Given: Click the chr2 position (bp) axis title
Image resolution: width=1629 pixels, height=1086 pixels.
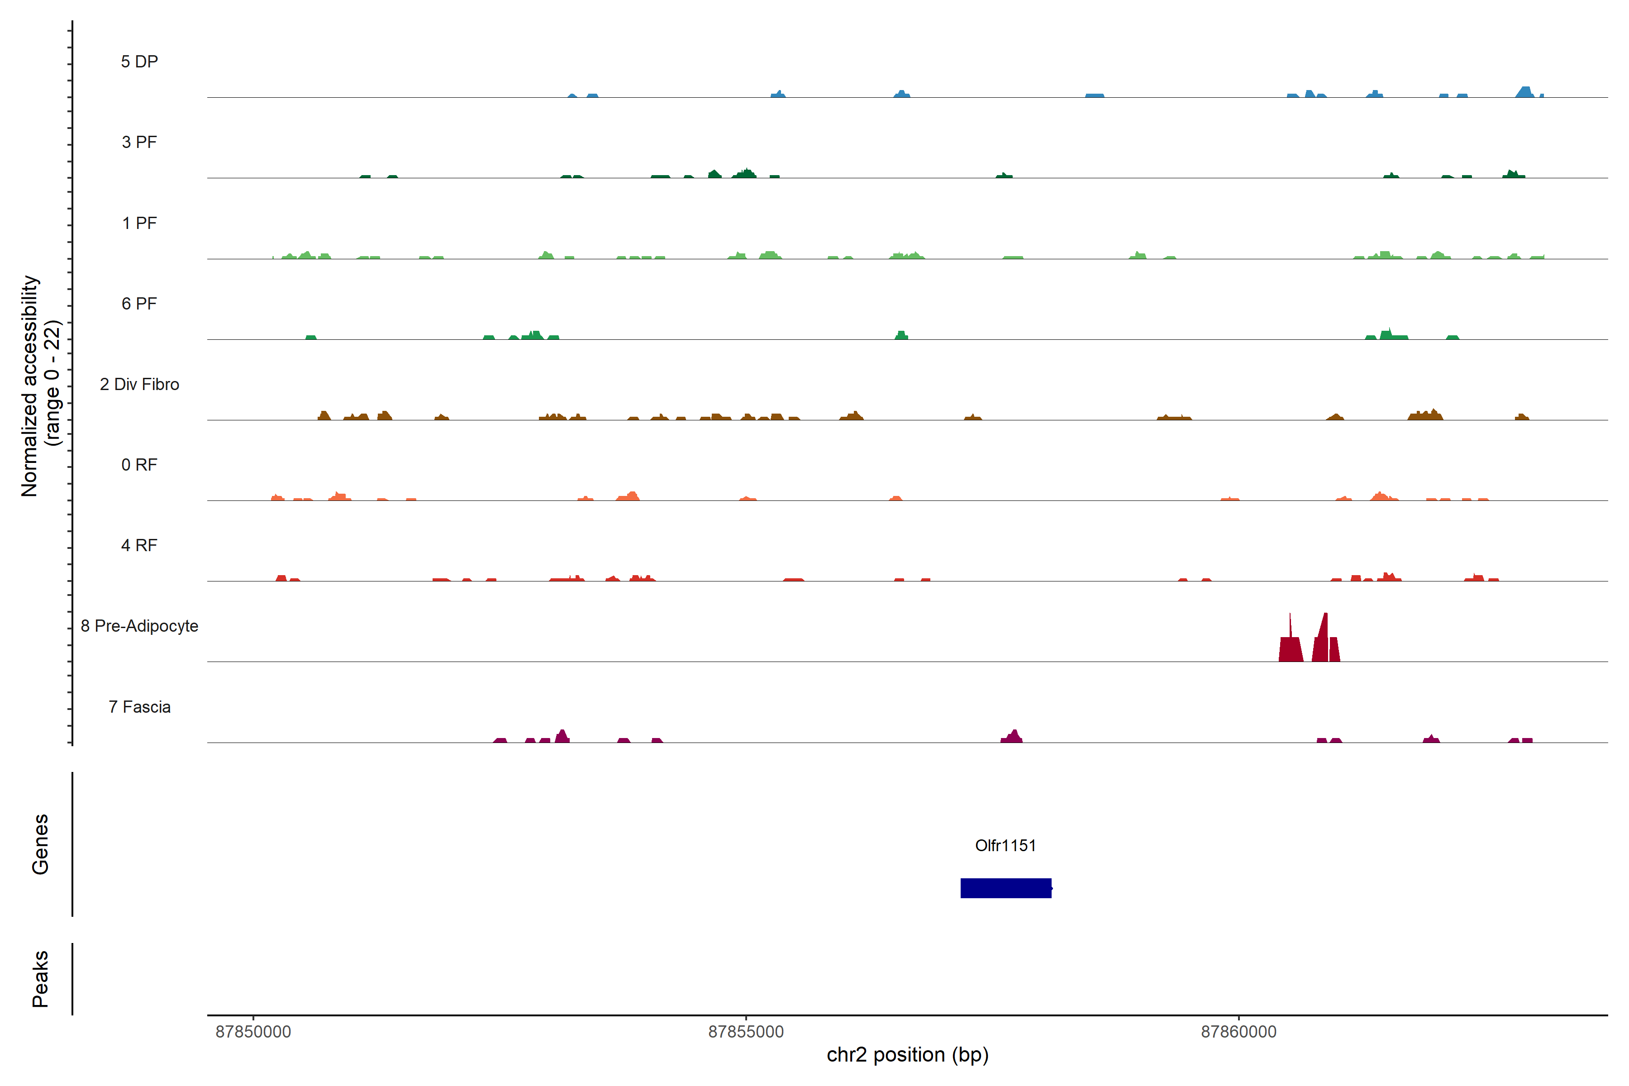Looking at the screenshot, I should coord(907,1055).
